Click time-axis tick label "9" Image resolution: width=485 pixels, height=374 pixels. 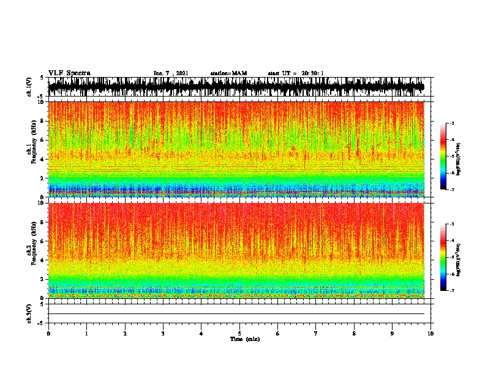point(392,334)
